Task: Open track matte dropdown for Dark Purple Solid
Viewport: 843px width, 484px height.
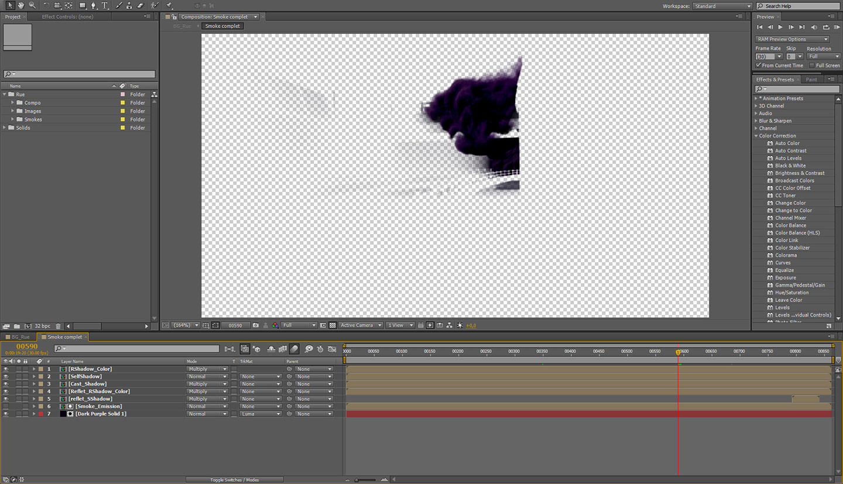Action: coord(261,414)
